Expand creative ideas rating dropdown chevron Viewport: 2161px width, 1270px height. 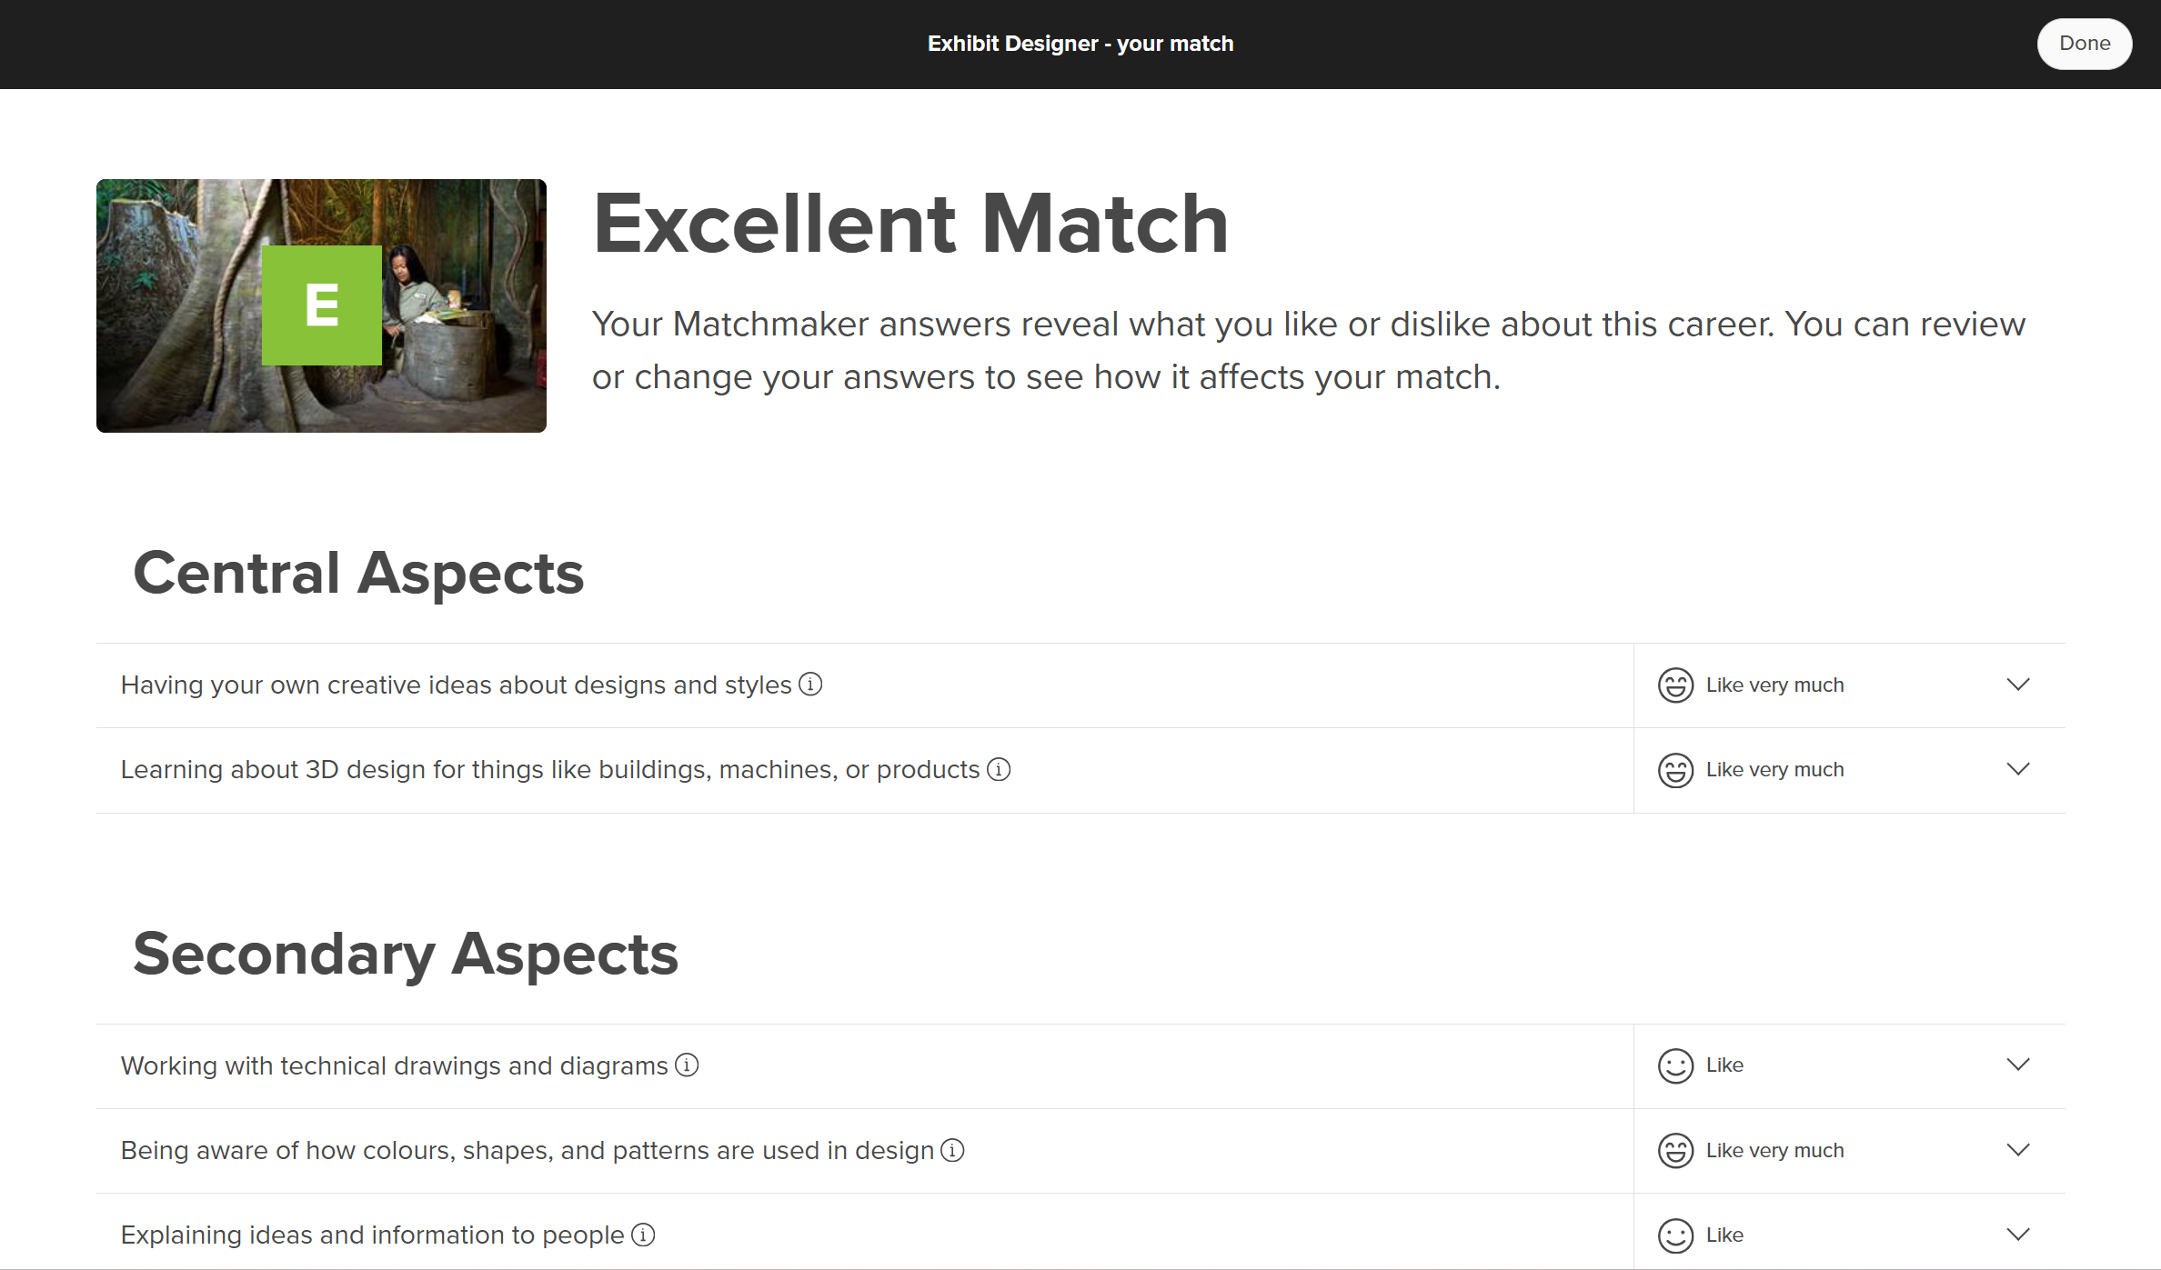tap(2018, 685)
